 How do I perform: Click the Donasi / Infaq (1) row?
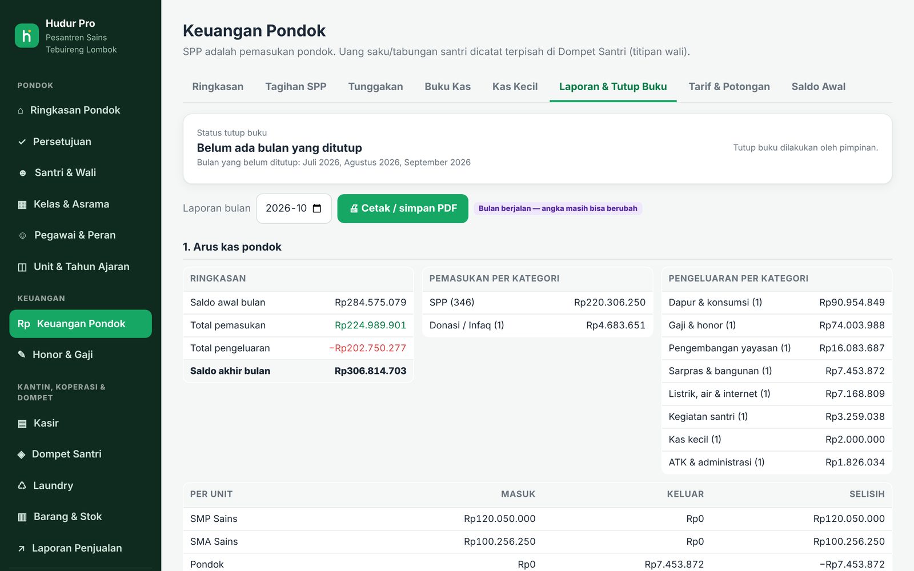[x=537, y=325]
